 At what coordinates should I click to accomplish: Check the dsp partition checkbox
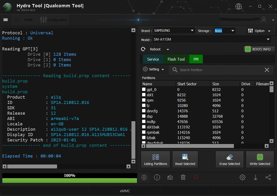tap(144, 116)
